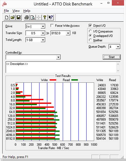Open the Total Length 1 GB dropdown

[43, 40]
